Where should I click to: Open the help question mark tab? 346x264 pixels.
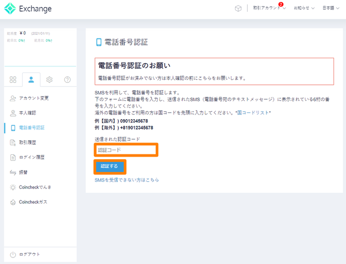pyautogui.click(x=67, y=79)
